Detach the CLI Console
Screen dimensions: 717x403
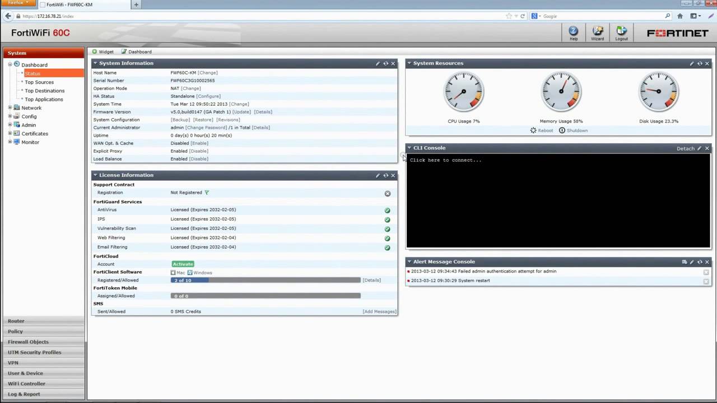click(x=685, y=148)
